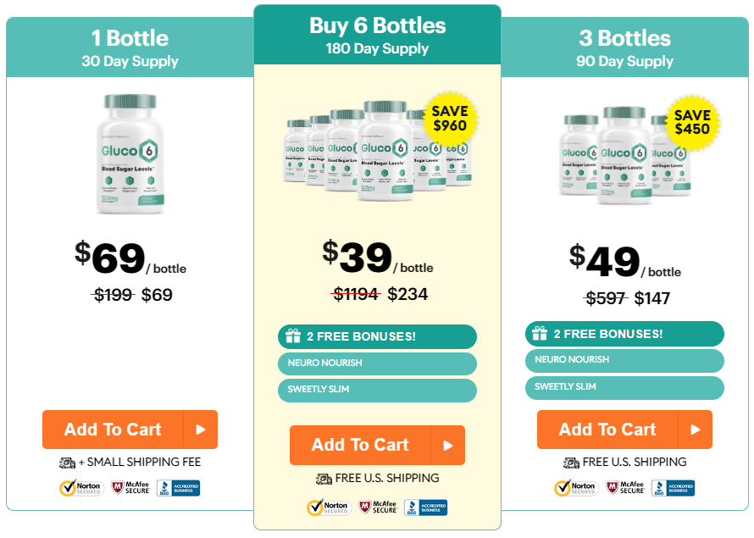The image size is (754, 538).
Task: Click the Norton Secured badge under 1 Bottle
Action: tap(81, 488)
